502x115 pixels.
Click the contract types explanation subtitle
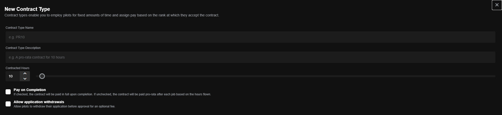click(x=112, y=15)
